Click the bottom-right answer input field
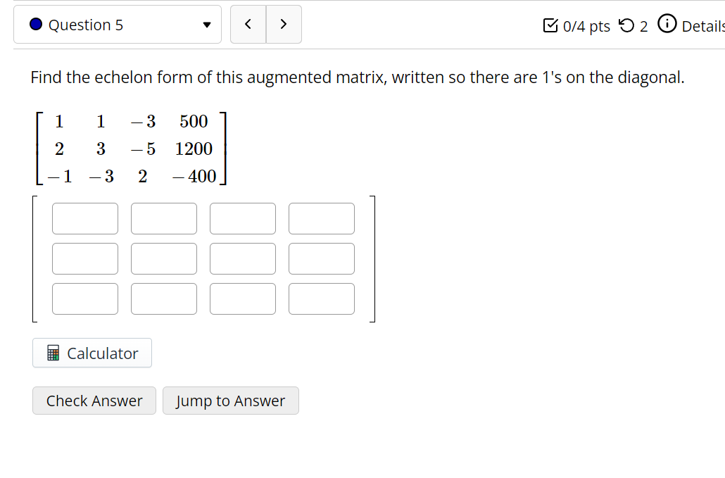This screenshot has height=478, width=725. click(x=322, y=298)
